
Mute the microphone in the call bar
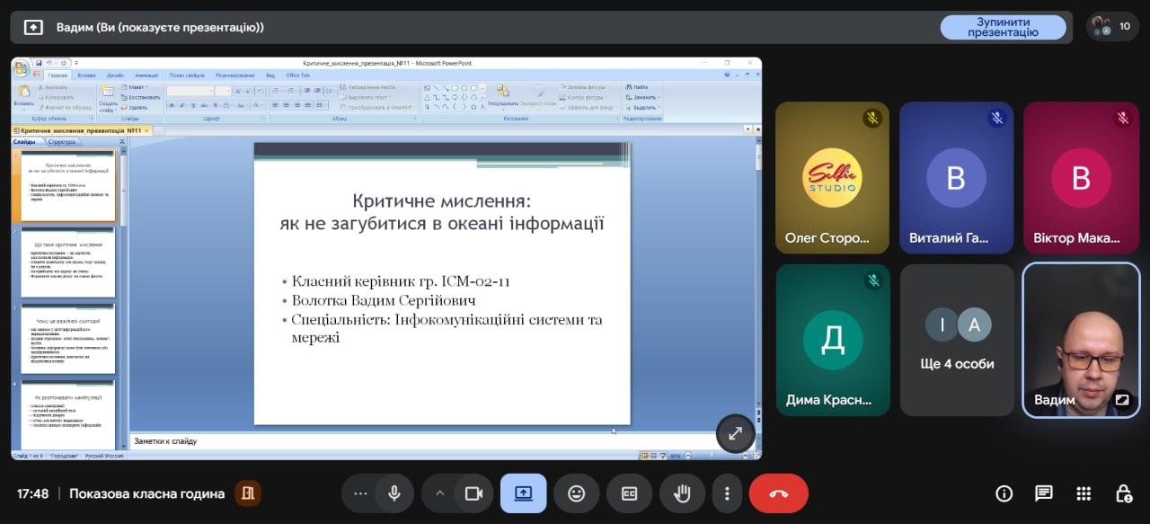coord(394,493)
